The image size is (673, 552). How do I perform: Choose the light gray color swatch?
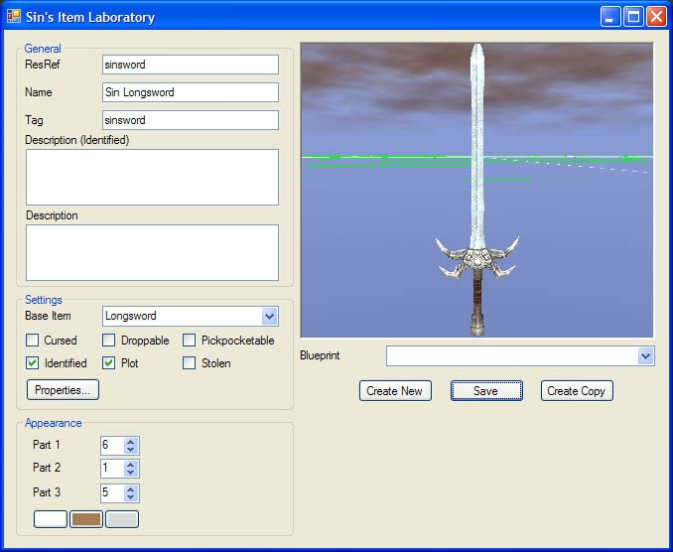point(122,519)
